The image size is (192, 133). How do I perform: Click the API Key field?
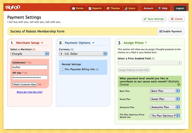click(30, 77)
